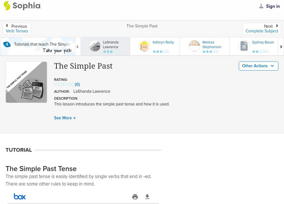Rate the tutorial using empty stars
The width and height of the screenshot is (284, 204).
pos(64,84)
